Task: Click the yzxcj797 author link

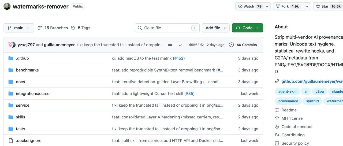Action: click(x=26, y=45)
